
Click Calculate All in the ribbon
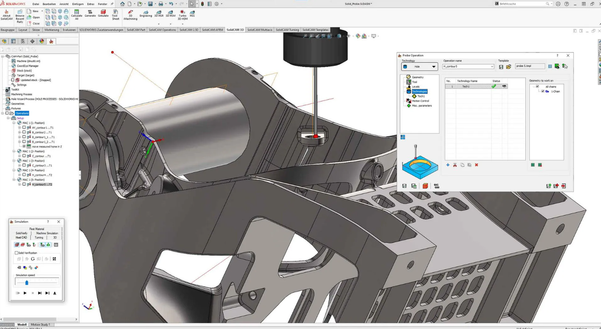tap(77, 15)
